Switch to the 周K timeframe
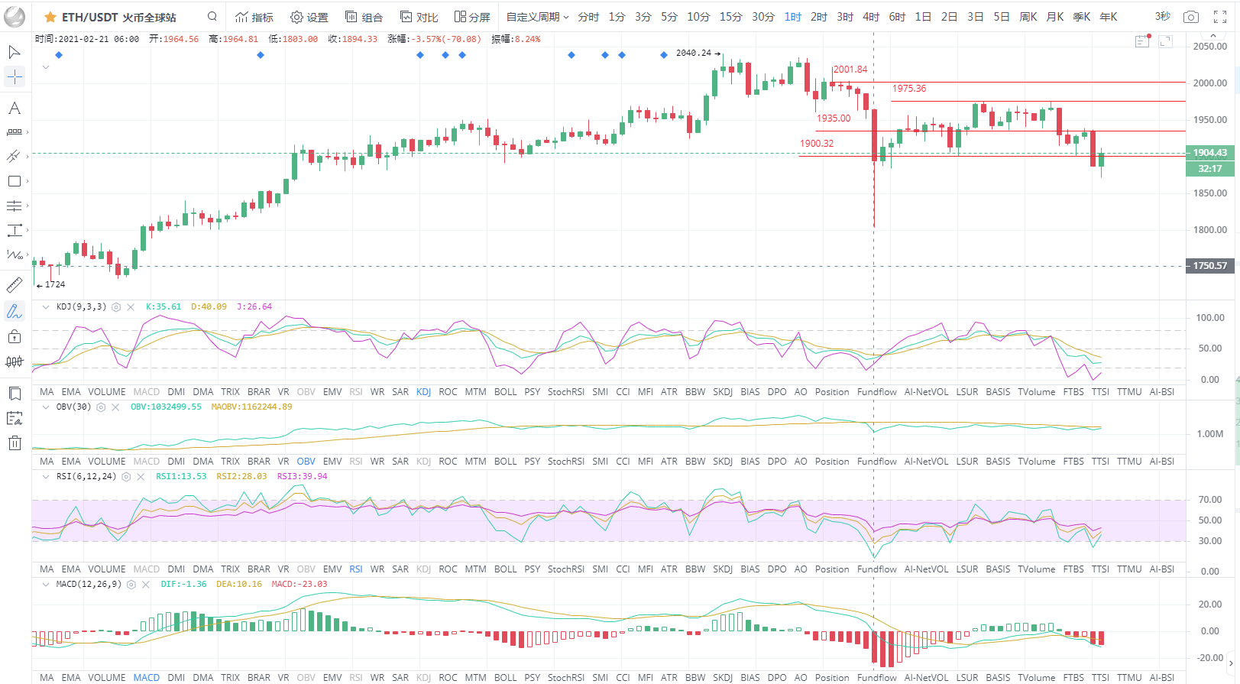1240x684 pixels. pyautogui.click(x=1028, y=17)
